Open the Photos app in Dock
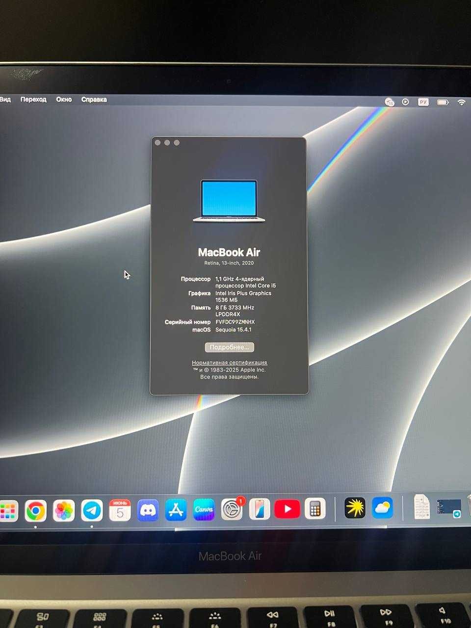Image resolution: width=471 pixels, height=628 pixels. tap(64, 511)
